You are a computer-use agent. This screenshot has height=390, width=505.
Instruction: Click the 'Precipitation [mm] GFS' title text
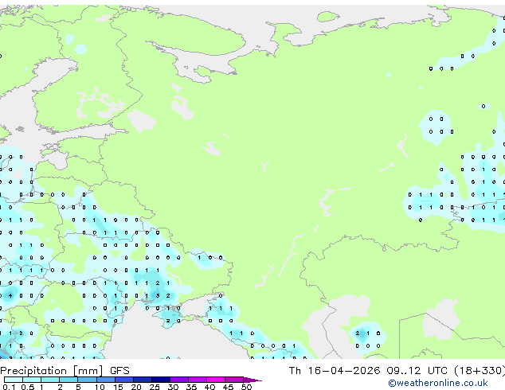point(65,371)
